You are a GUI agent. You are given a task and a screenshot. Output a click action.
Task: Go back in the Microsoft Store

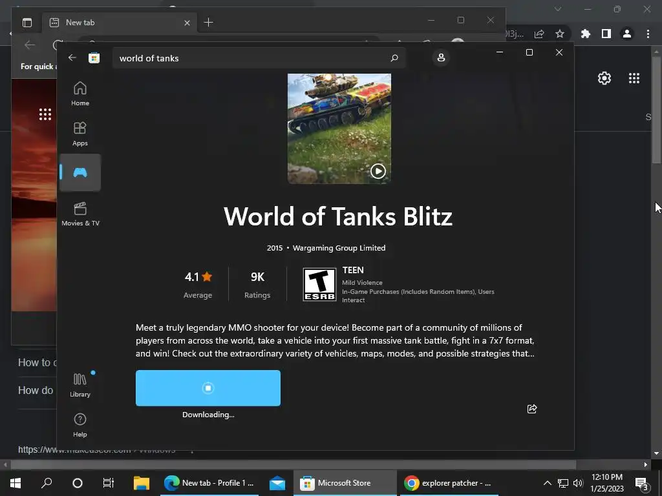72,57
